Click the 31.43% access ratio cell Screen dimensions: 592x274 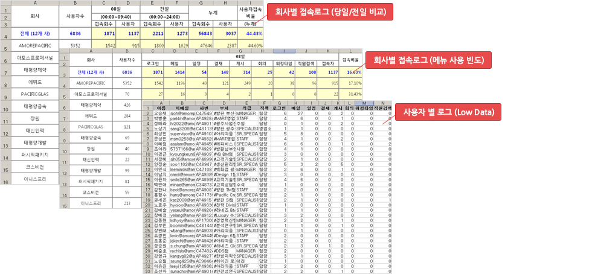pos(351,94)
